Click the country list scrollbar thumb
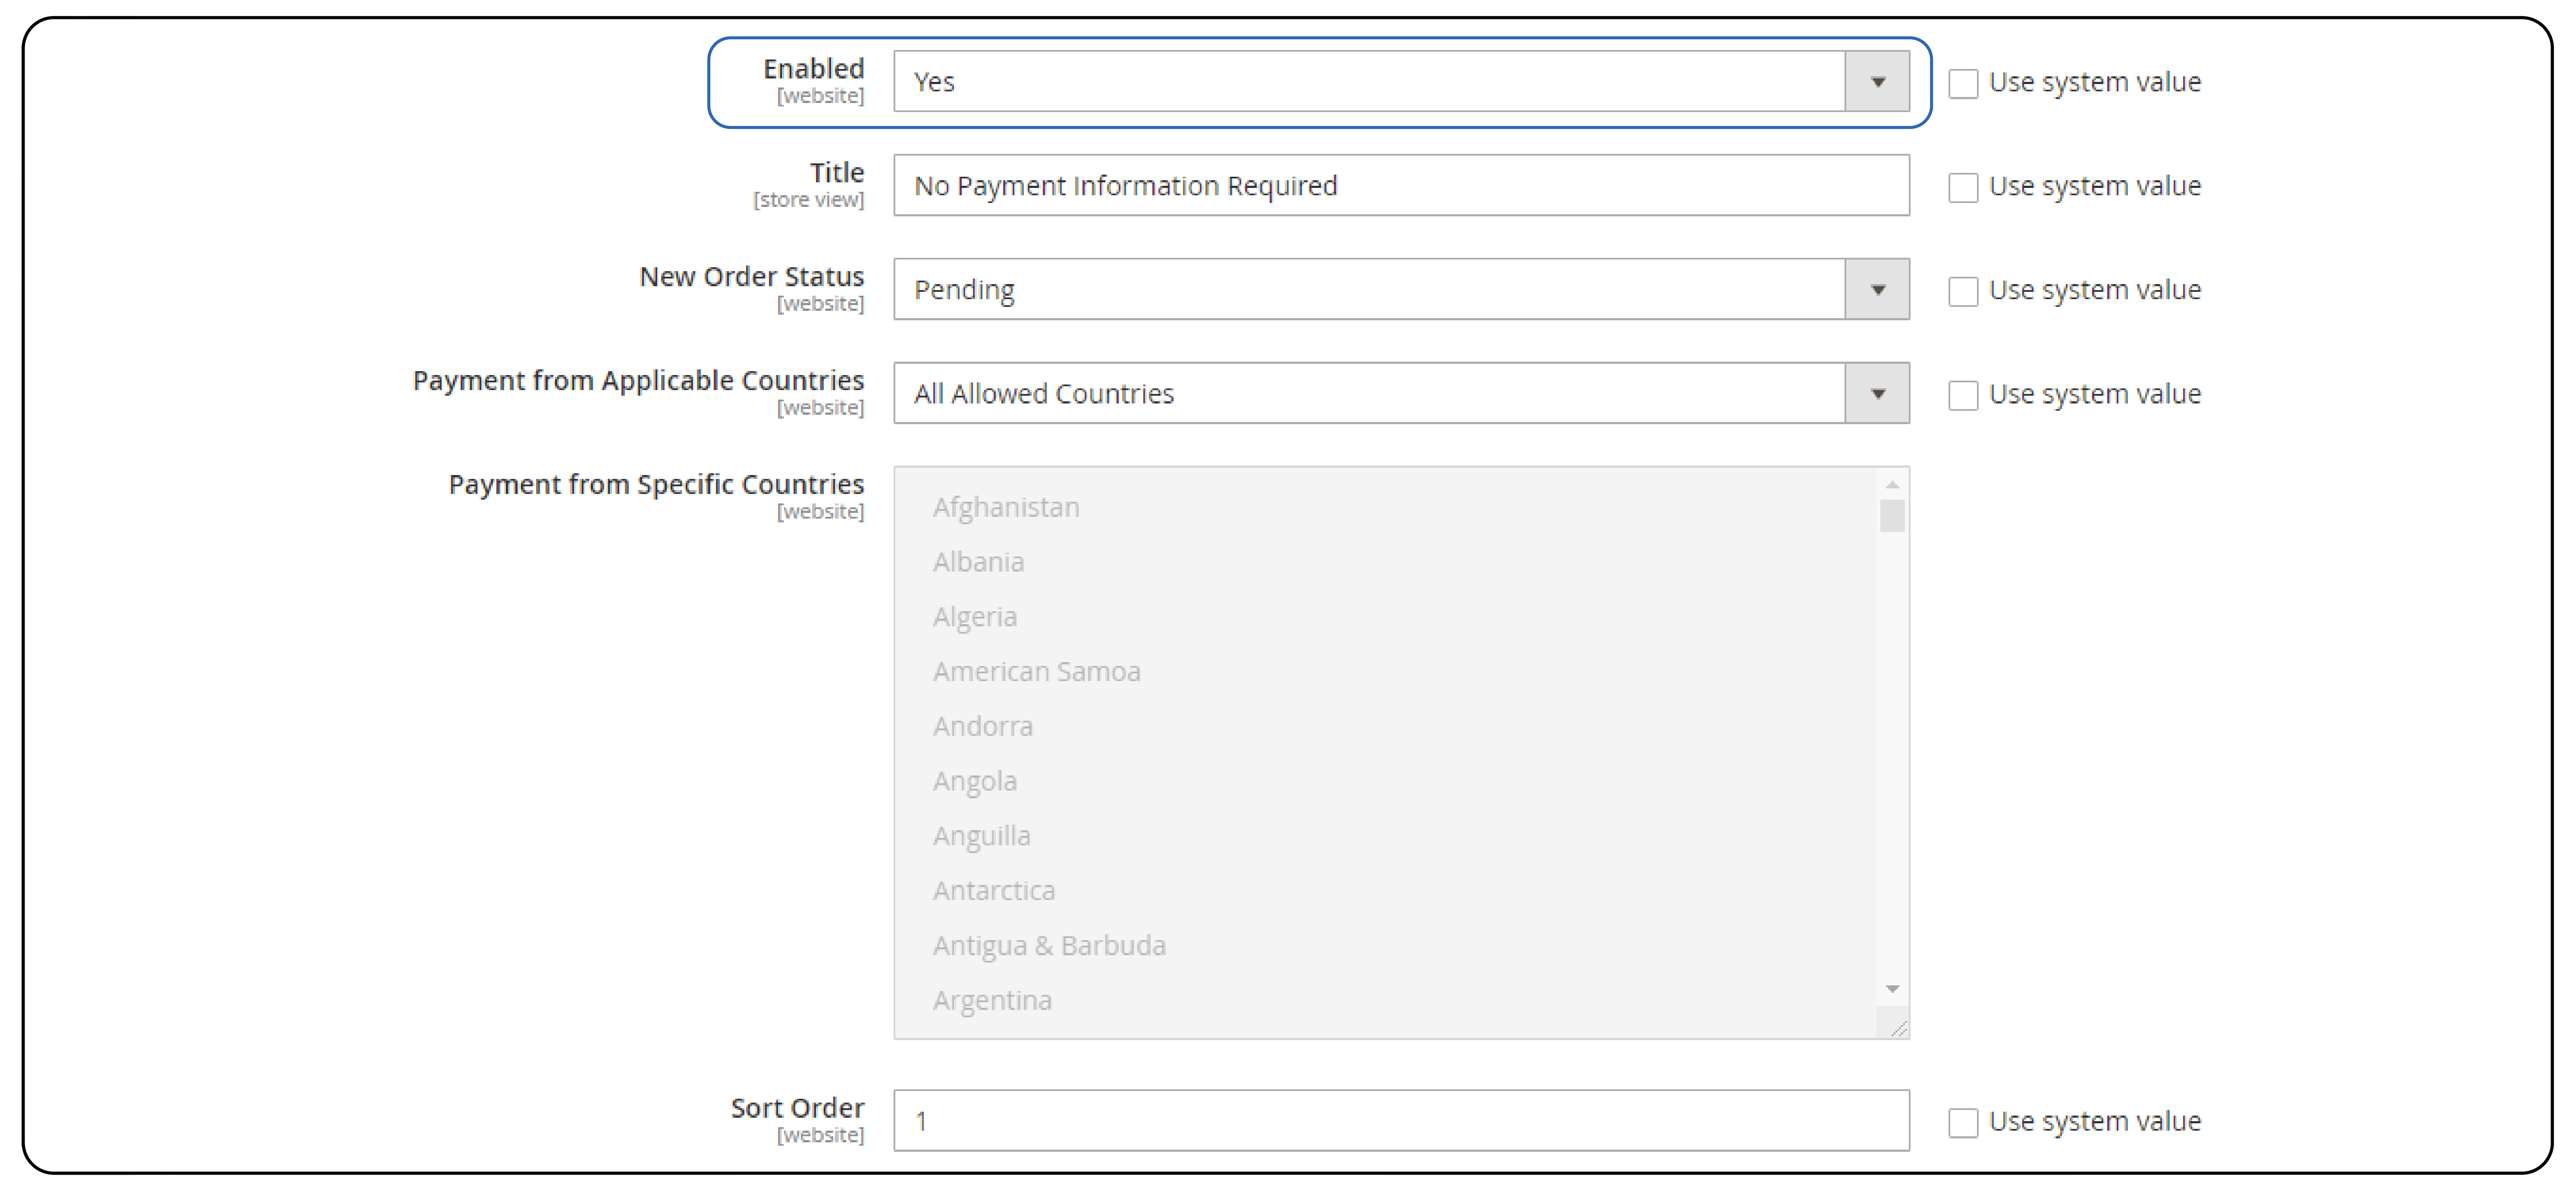The height and width of the screenshot is (1191, 2576). click(1892, 516)
